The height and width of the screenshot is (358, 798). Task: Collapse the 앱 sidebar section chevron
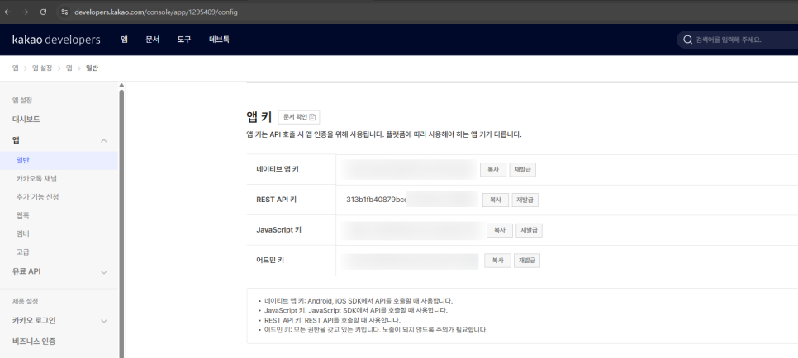104,140
